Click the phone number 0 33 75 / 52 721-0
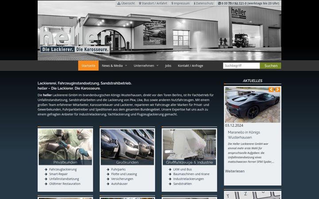 (234, 3)
